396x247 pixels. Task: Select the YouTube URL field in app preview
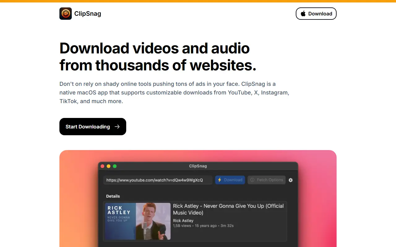coord(158,180)
